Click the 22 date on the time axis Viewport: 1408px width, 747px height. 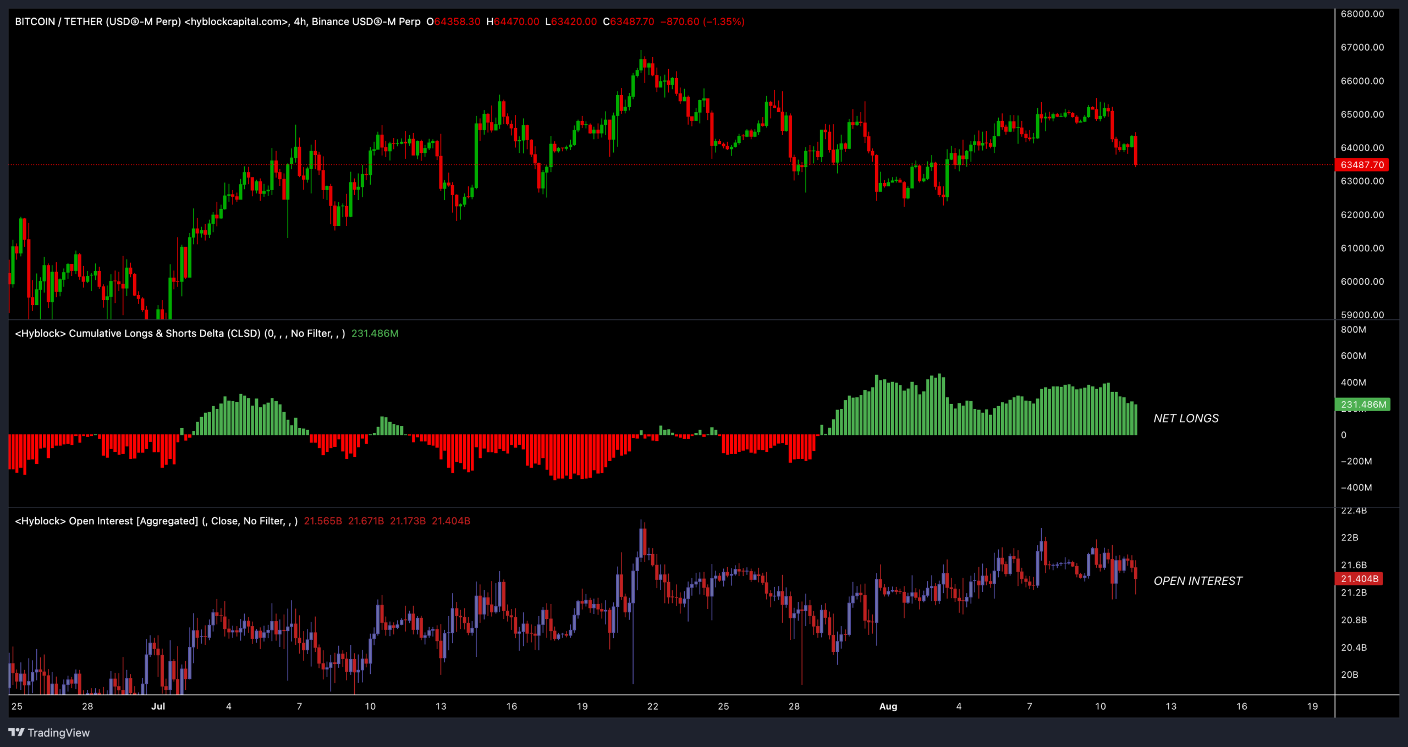(x=652, y=706)
